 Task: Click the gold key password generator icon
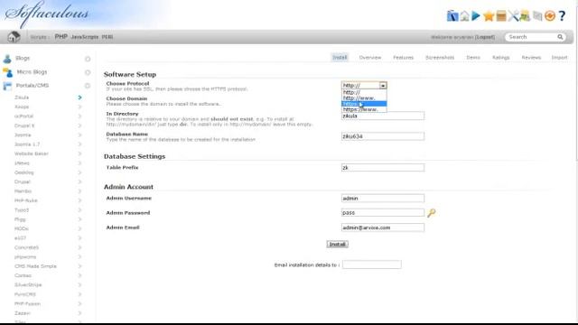click(x=432, y=213)
